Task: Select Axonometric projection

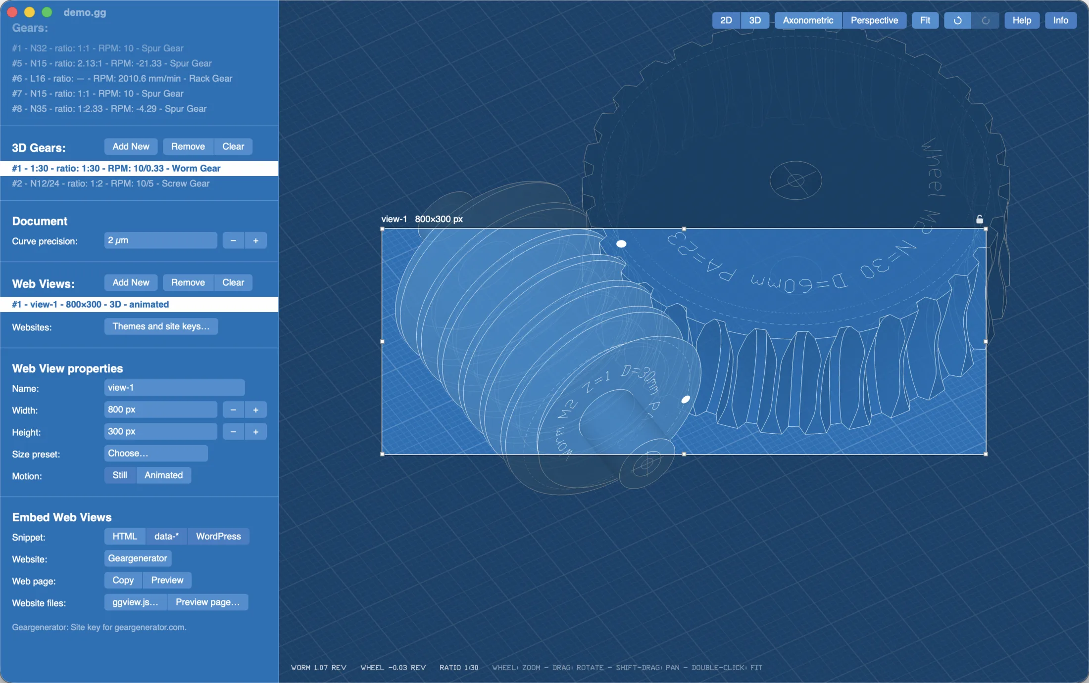Action: coord(808,20)
